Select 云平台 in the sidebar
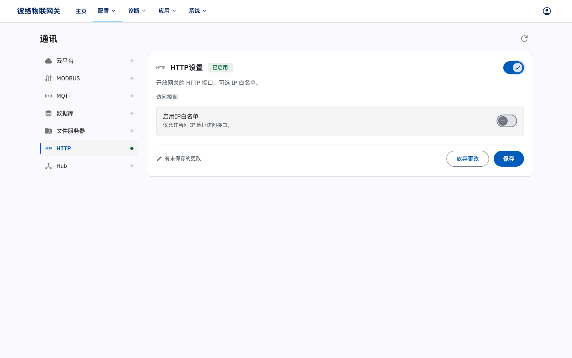The height and width of the screenshot is (358, 572). 89,61
